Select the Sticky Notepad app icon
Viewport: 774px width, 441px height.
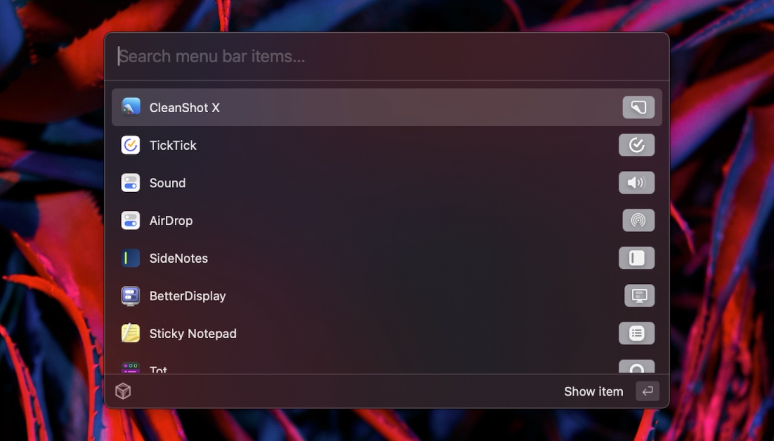click(x=131, y=333)
